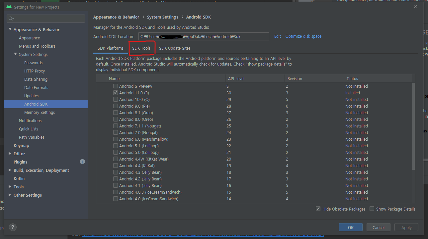Select Quick Lists settings item

click(x=29, y=129)
